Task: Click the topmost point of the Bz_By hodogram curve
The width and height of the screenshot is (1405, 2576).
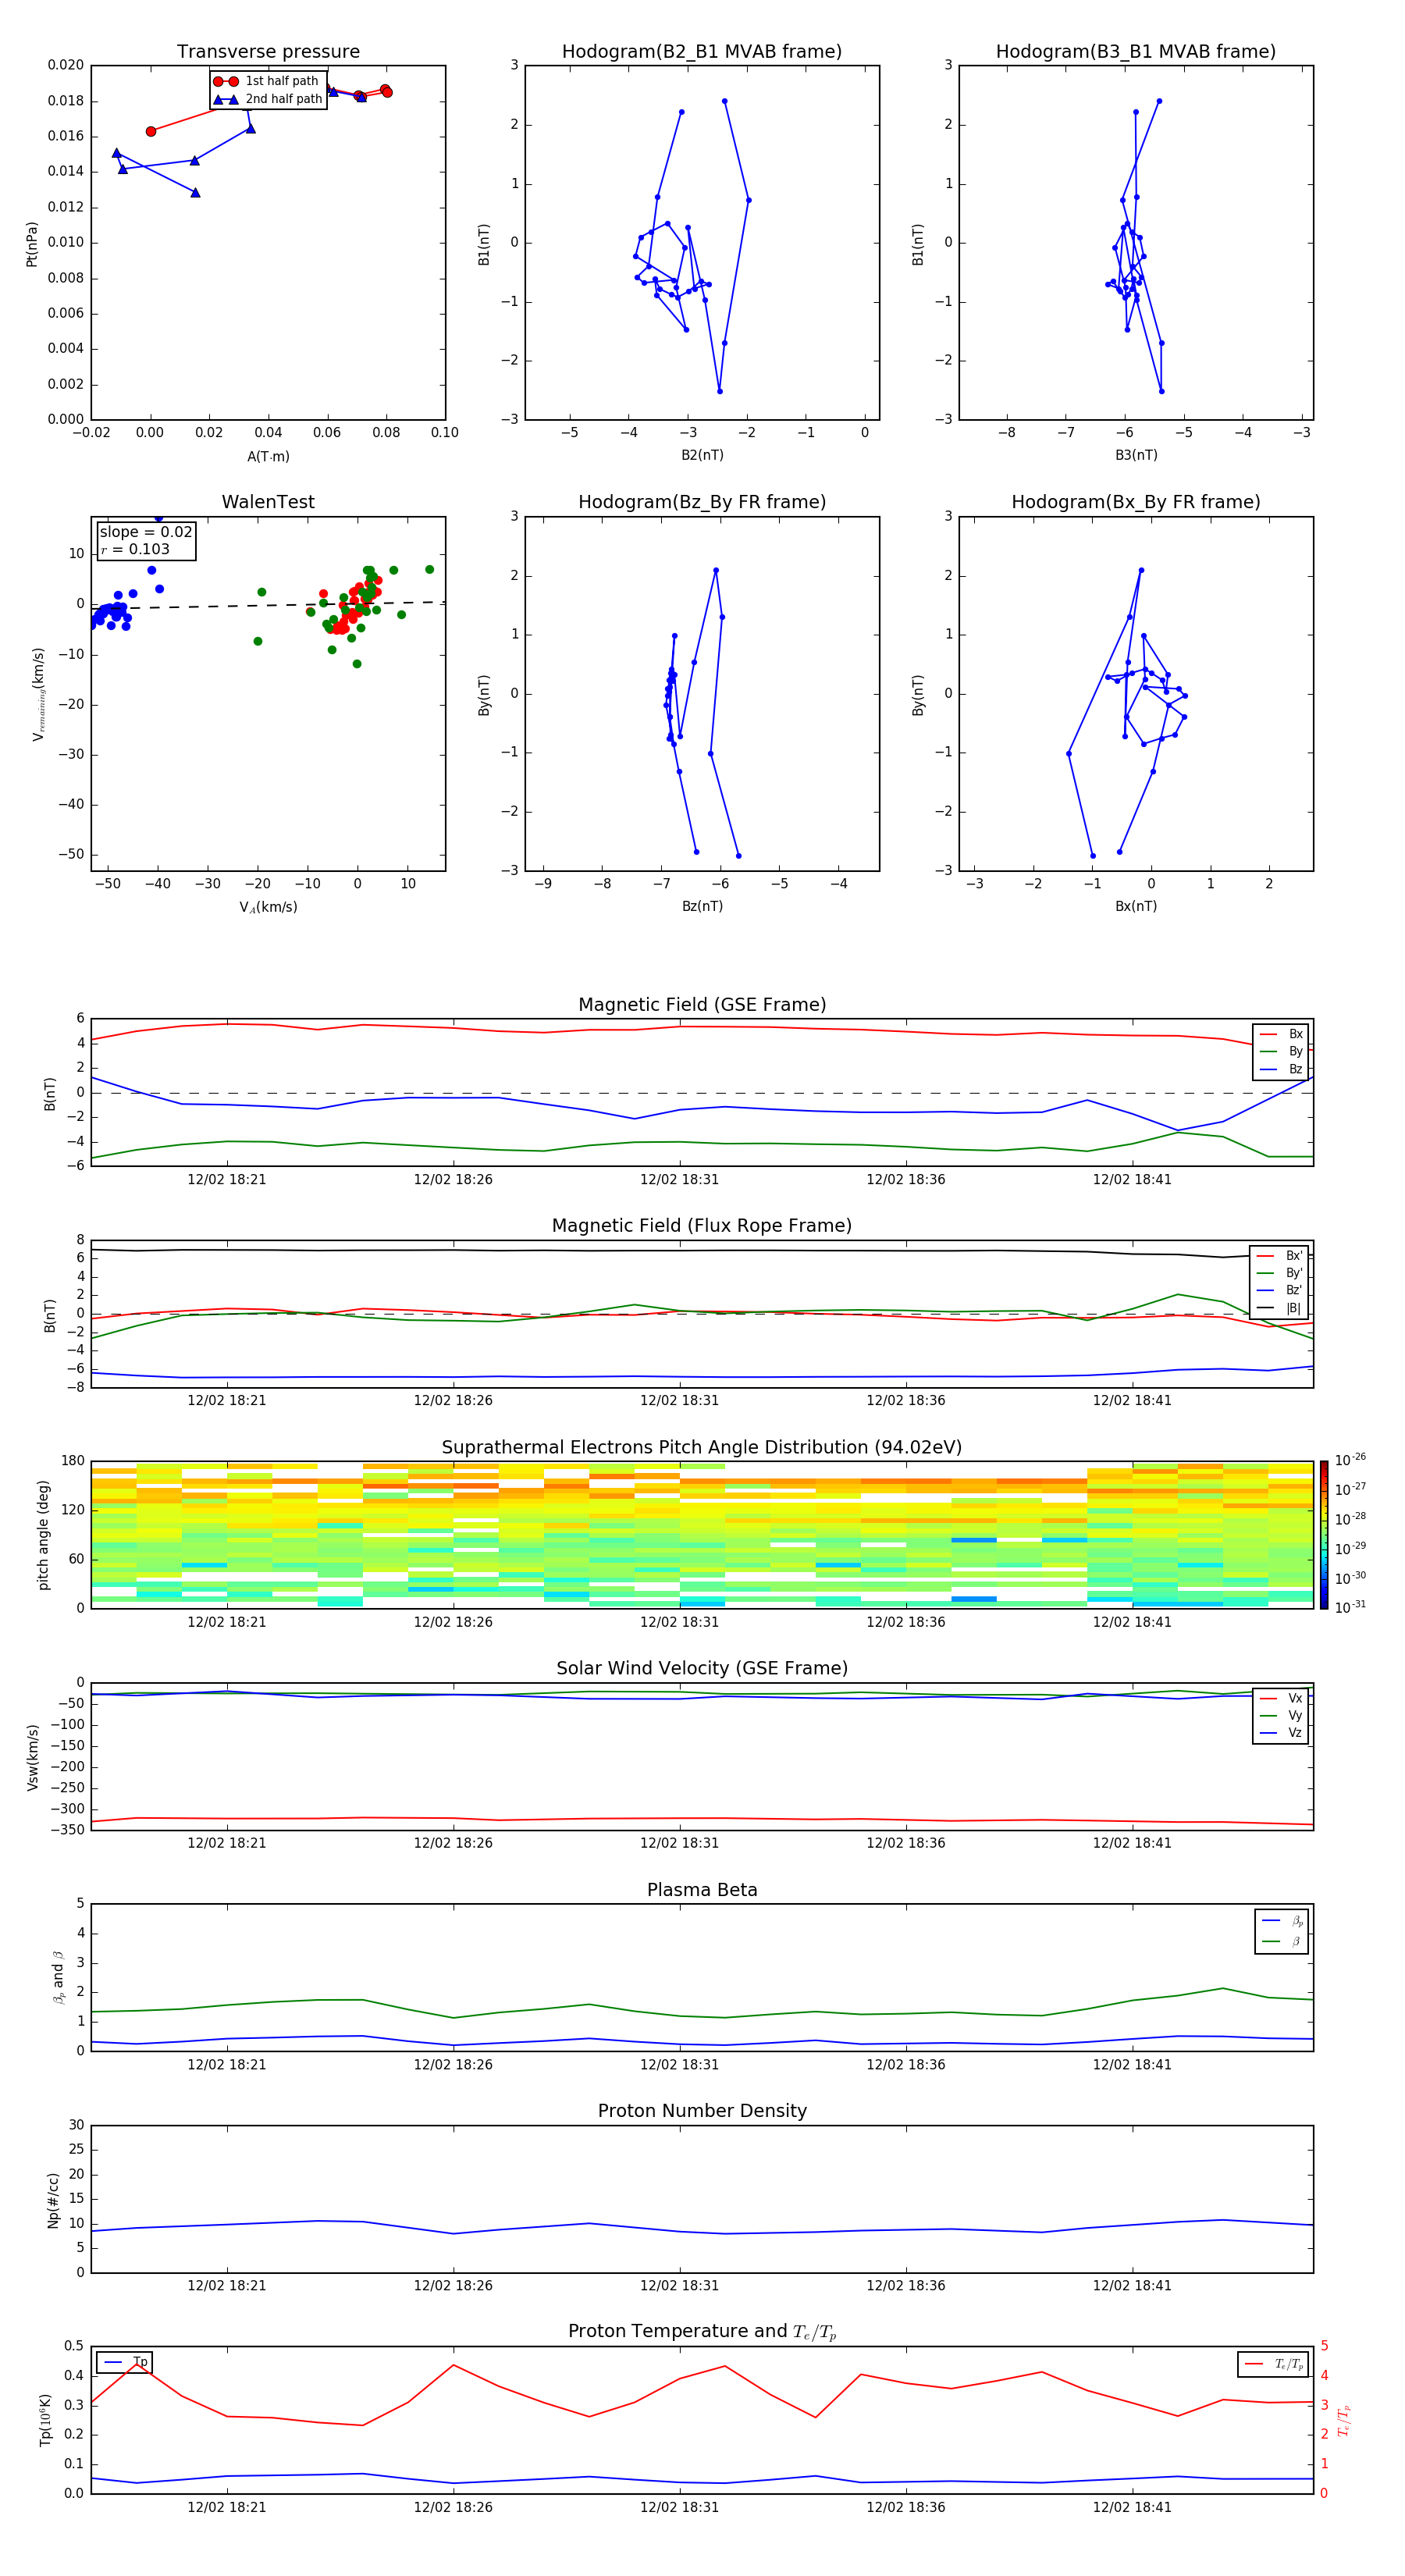Action: tap(716, 570)
